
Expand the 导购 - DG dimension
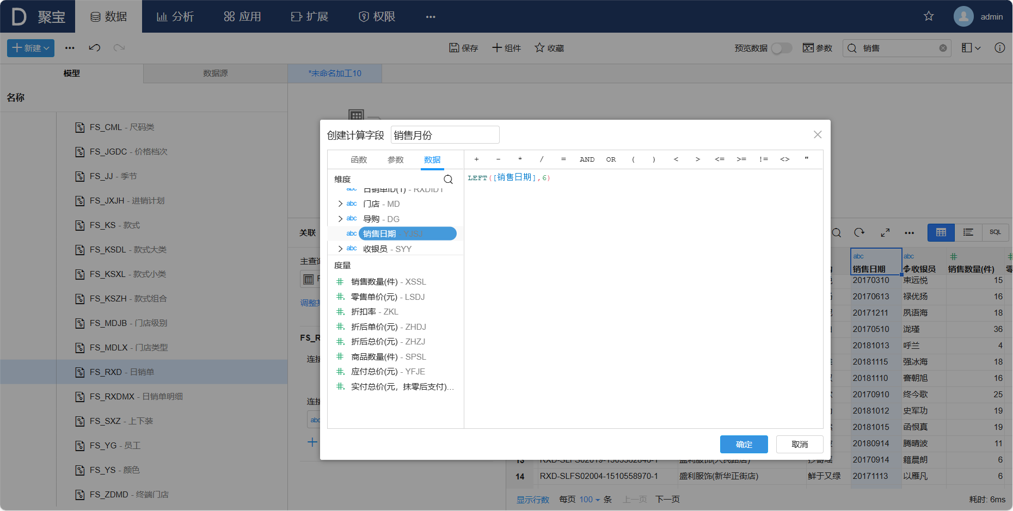point(340,219)
